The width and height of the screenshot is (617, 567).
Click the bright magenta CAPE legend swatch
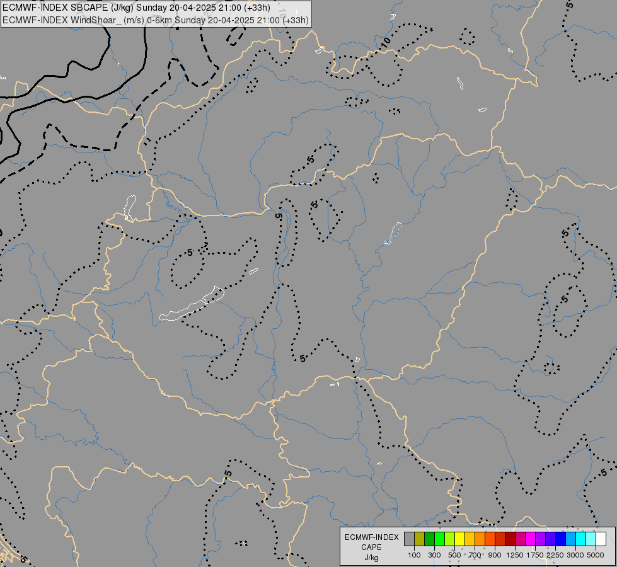pyautogui.click(x=531, y=539)
